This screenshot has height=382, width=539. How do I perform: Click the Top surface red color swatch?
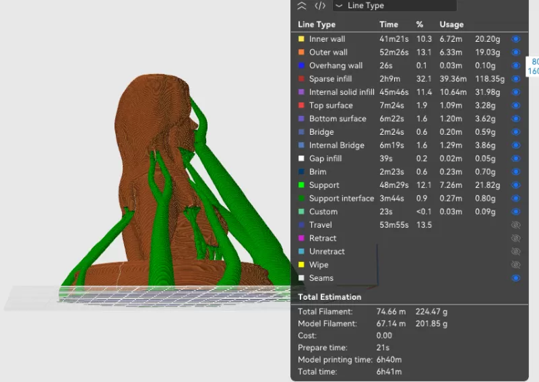(301, 106)
